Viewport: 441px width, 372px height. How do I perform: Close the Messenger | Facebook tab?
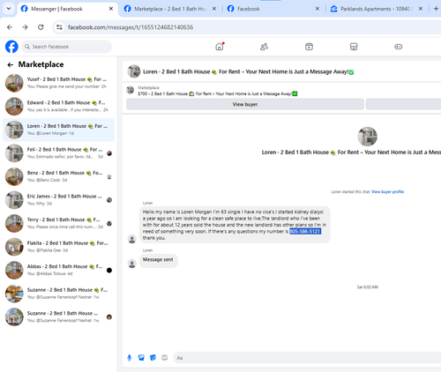coord(111,9)
